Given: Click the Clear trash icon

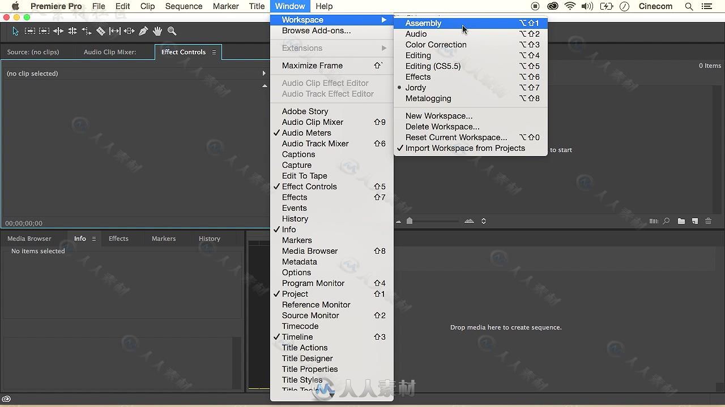Looking at the screenshot, I should [708, 221].
